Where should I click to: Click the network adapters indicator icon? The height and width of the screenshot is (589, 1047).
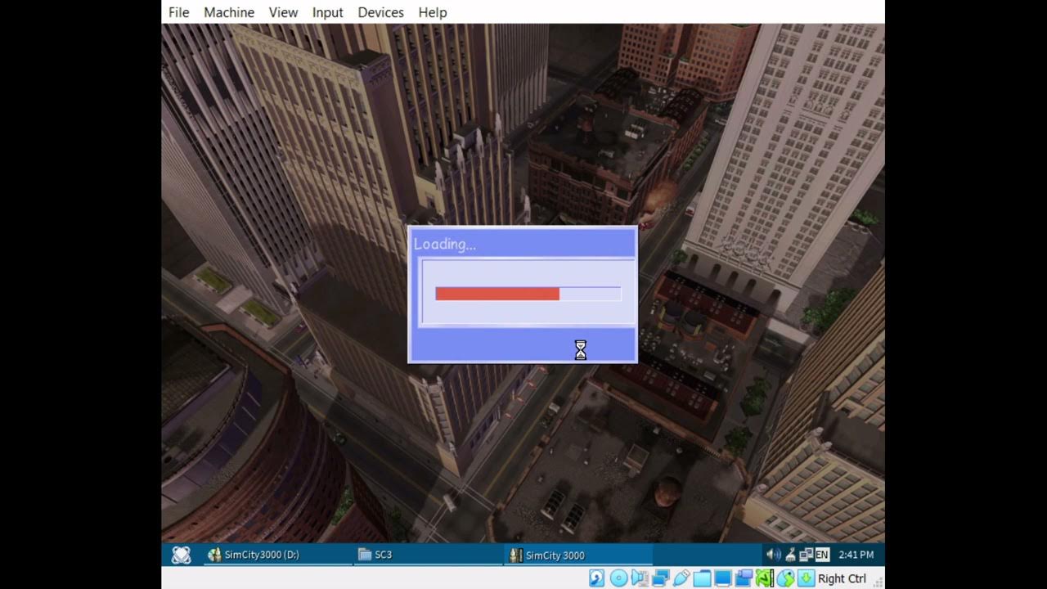click(660, 578)
